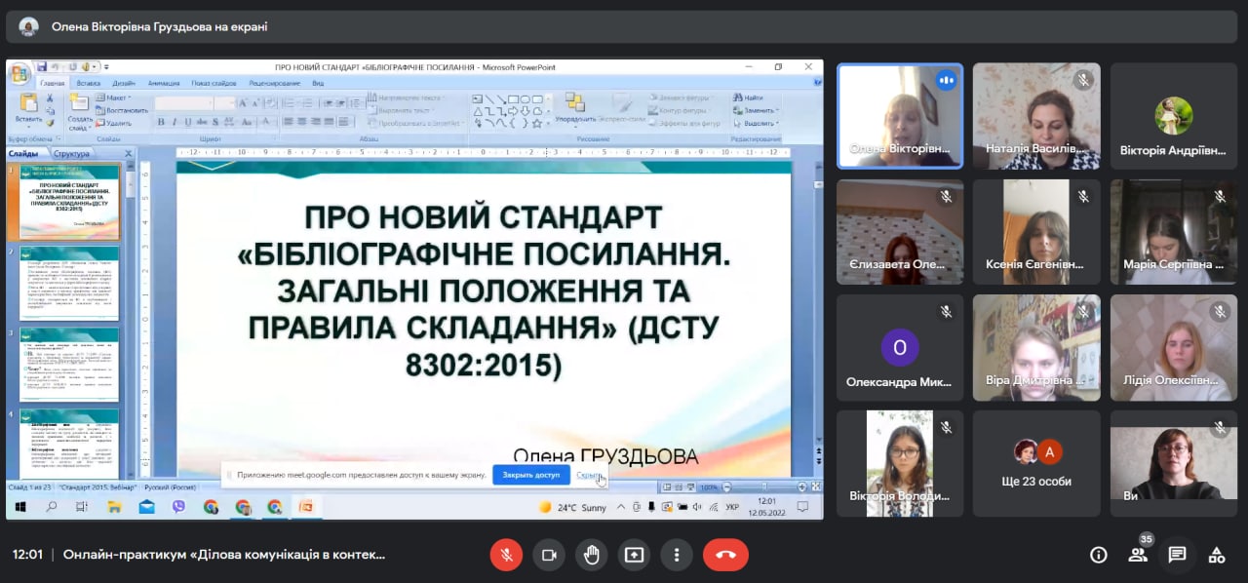Image resolution: width=1248 pixels, height=583 pixels.
Task: Click the present screen button
Action: pos(634,555)
